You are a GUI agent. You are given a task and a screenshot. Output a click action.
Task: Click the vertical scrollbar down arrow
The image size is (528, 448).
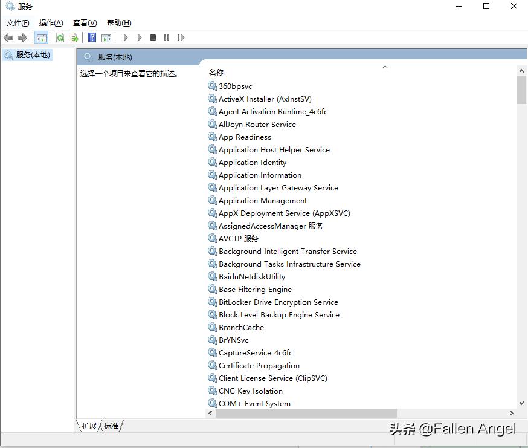point(521,403)
